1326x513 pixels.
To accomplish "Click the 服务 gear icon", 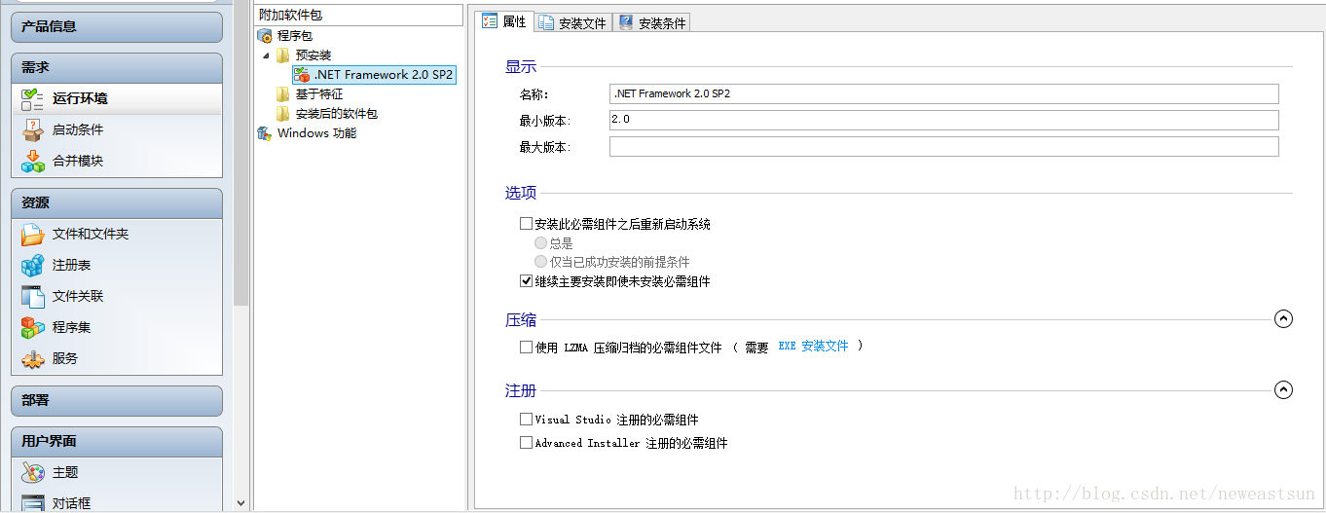I will point(32,358).
